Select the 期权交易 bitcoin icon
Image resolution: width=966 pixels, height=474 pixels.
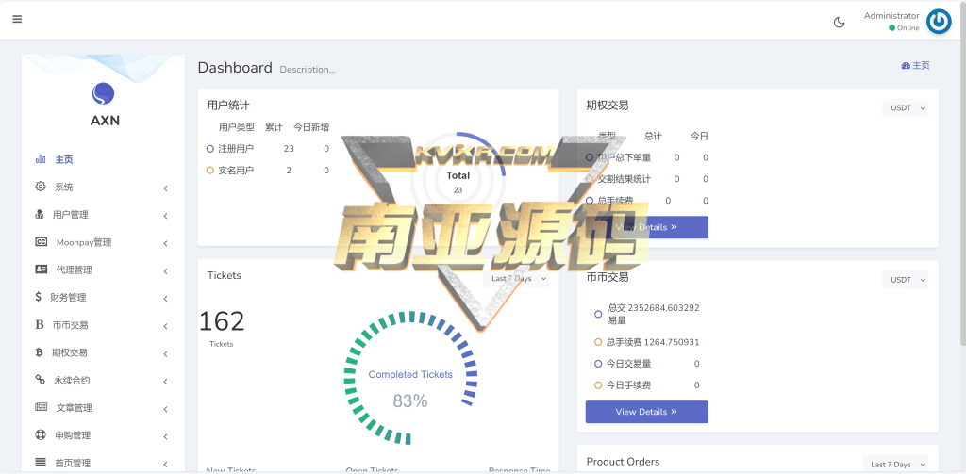pyautogui.click(x=39, y=352)
